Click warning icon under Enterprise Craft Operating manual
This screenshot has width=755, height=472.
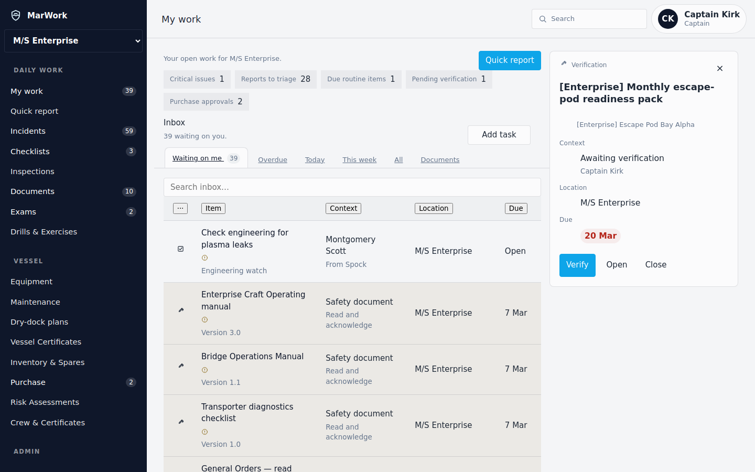click(x=205, y=320)
